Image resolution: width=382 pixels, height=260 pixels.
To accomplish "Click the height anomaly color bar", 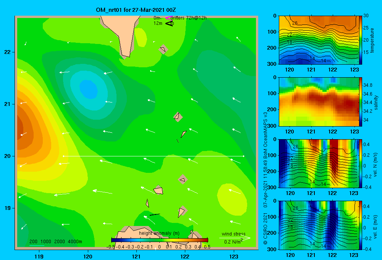I will pos(160,240).
